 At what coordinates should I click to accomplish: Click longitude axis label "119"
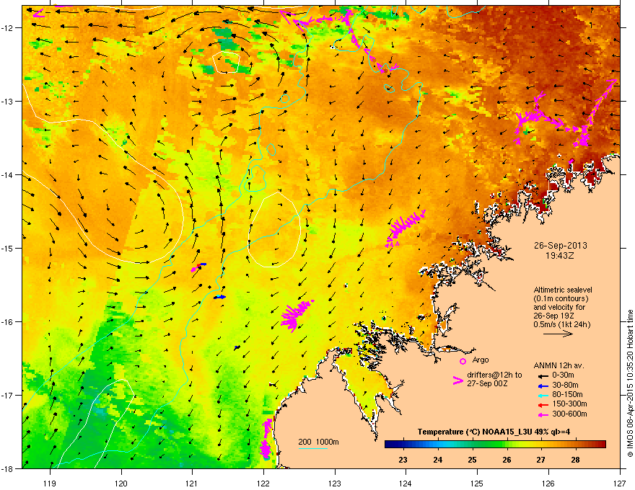tap(50, 483)
